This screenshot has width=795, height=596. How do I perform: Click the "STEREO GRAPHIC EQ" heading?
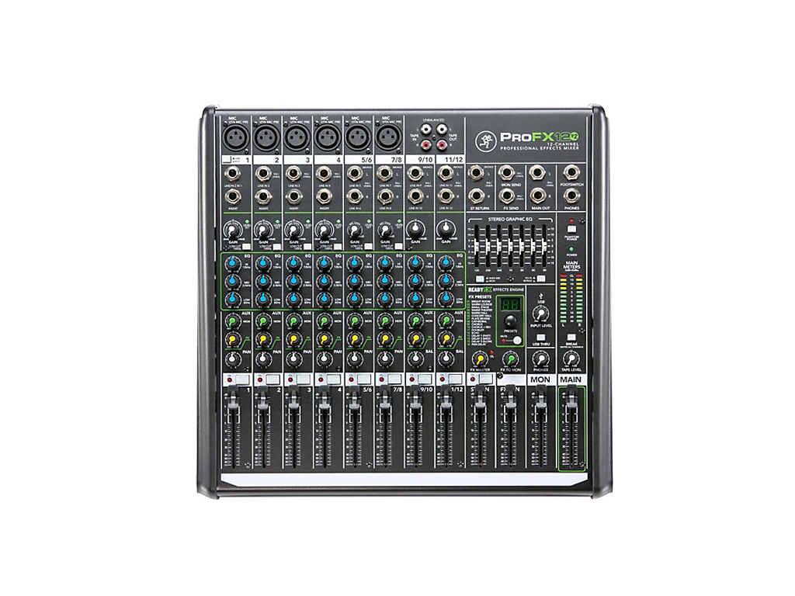[510, 220]
